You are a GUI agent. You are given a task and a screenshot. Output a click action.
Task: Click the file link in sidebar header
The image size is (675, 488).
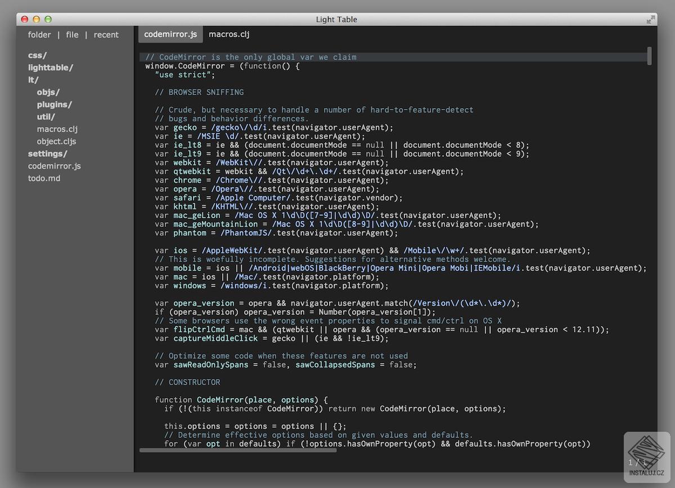pos(72,35)
